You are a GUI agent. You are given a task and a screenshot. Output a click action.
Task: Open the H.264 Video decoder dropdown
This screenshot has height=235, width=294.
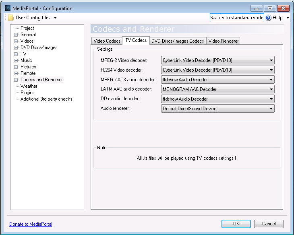pyautogui.click(x=217, y=70)
